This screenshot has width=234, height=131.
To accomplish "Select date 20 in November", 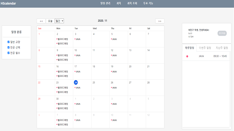I will coord(130,66).
